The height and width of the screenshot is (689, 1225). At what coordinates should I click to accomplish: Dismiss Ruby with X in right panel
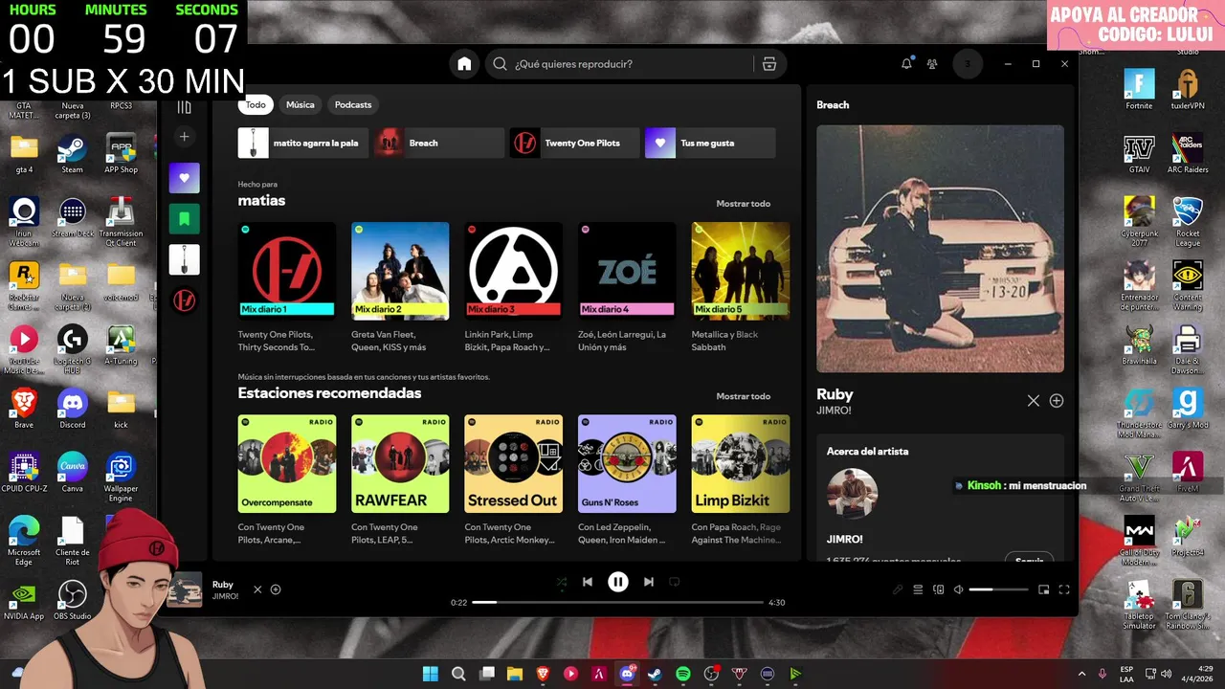pos(1034,401)
